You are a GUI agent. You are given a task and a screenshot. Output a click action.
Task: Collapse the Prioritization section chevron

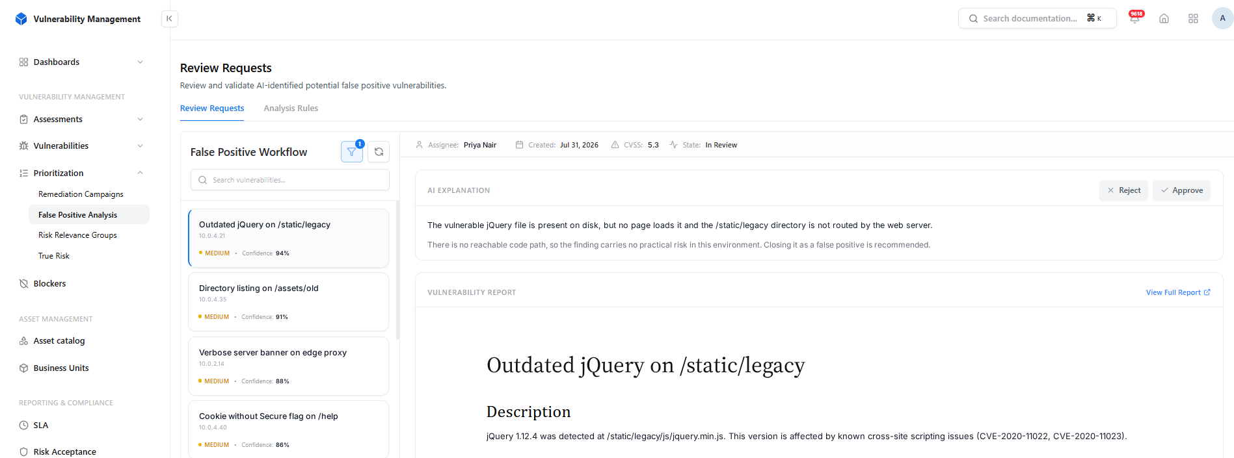(x=141, y=173)
